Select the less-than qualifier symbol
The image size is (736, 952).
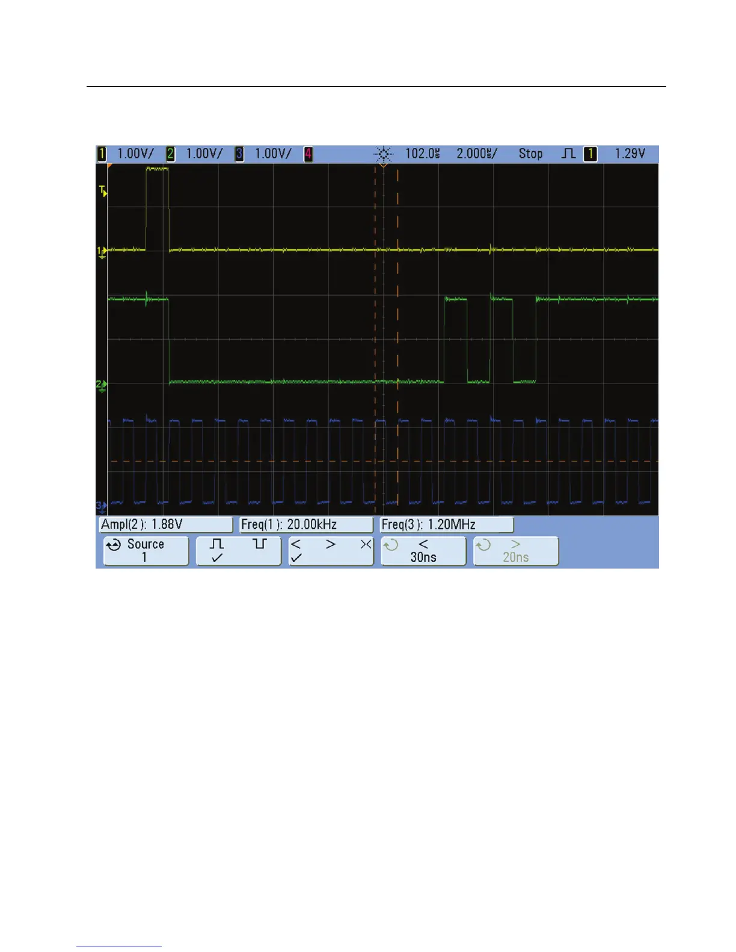pos(296,545)
